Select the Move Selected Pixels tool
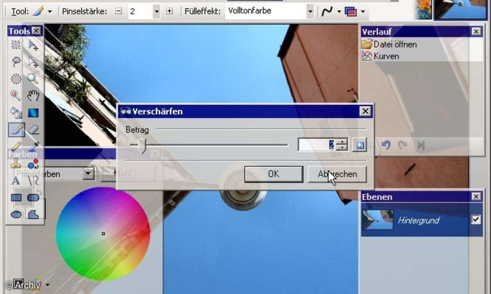 pos(33,45)
